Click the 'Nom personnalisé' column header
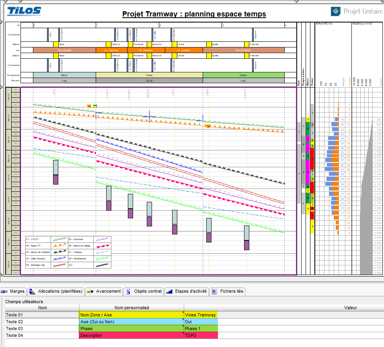384x347 pixels. tap(132, 308)
